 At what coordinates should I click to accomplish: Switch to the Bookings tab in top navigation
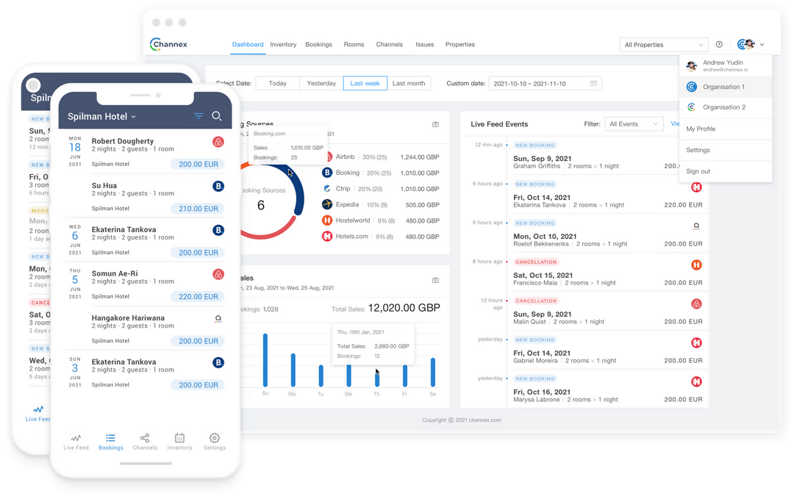pos(318,44)
